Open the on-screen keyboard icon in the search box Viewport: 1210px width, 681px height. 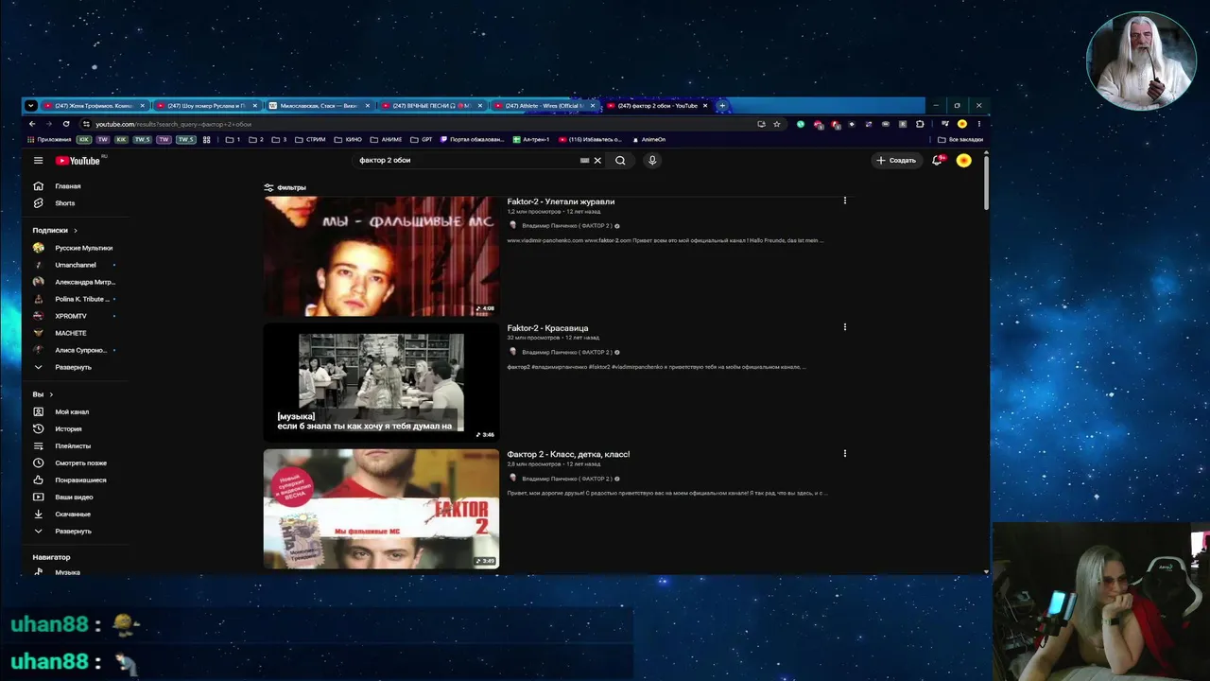click(585, 161)
